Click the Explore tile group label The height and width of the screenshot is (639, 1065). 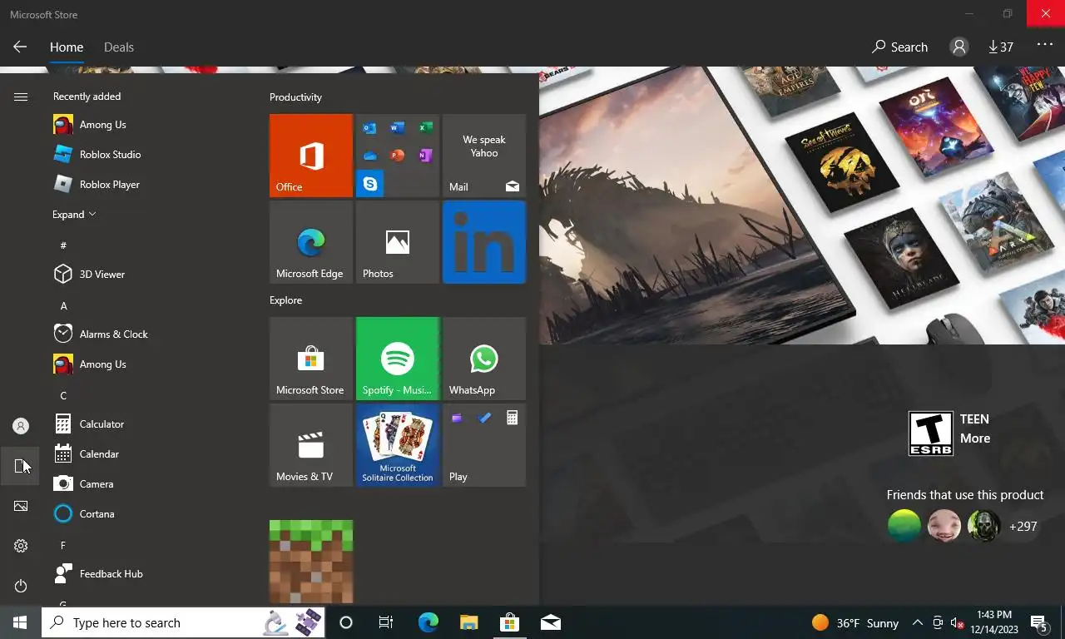tap(285, 300)
